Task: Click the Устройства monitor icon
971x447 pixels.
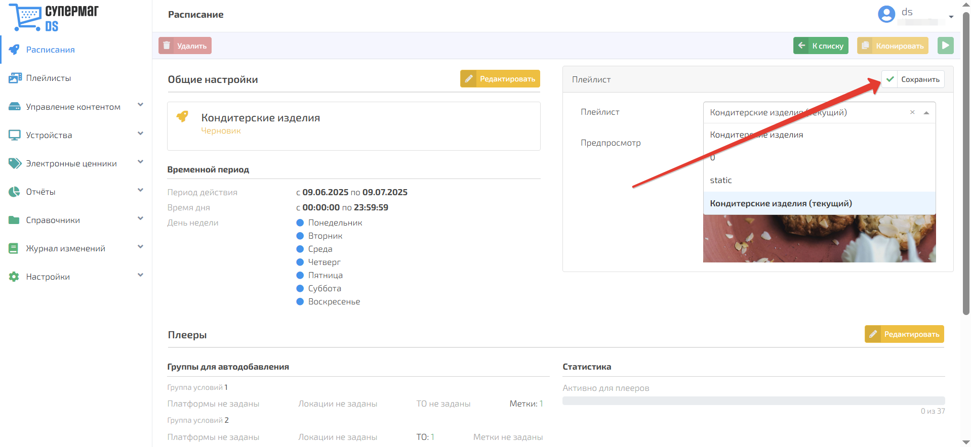Action: click(15, 135)
